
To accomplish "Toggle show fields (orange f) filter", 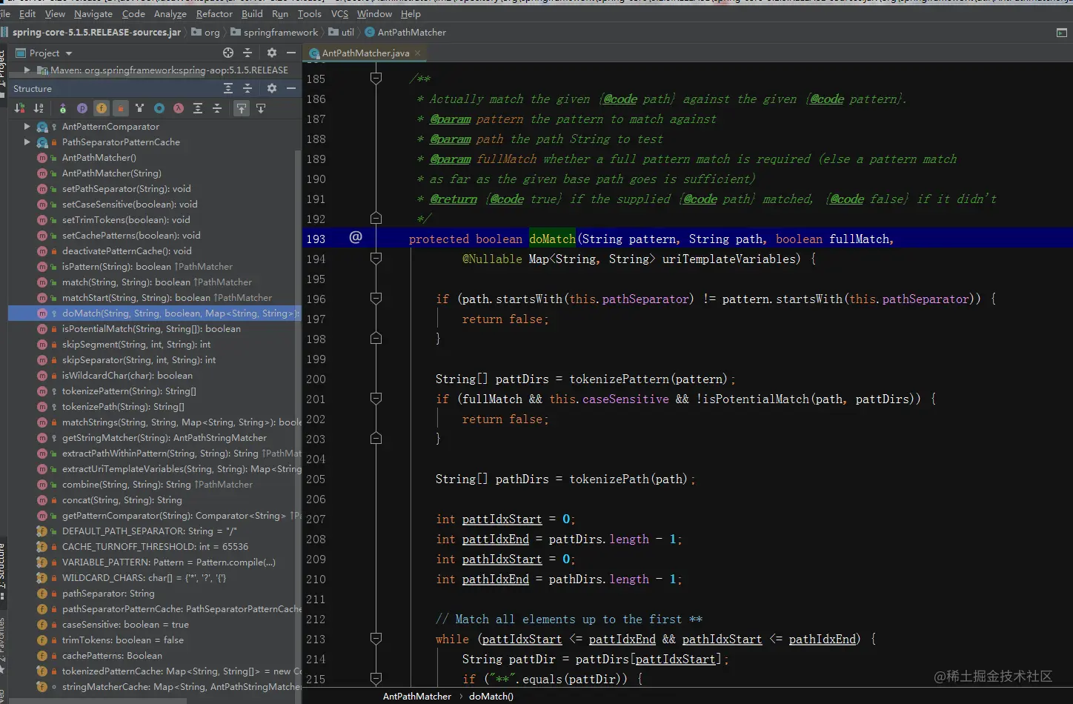I will pos(101,108).
